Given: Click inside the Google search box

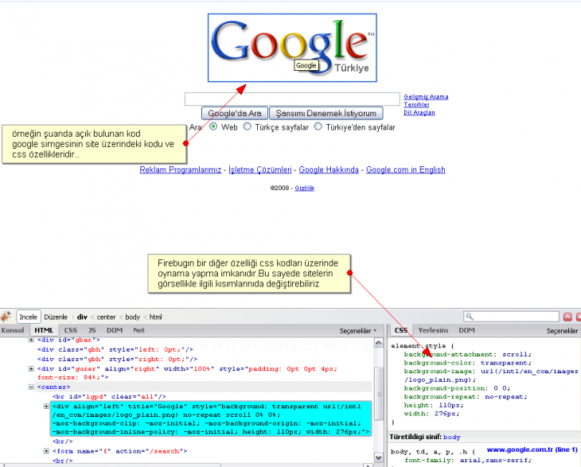Looking at the screenshot, I should pyautogui.click(x=292, y=99).
